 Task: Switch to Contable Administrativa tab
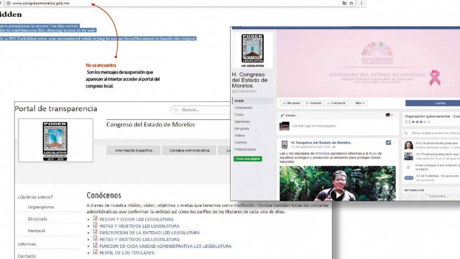189,151
